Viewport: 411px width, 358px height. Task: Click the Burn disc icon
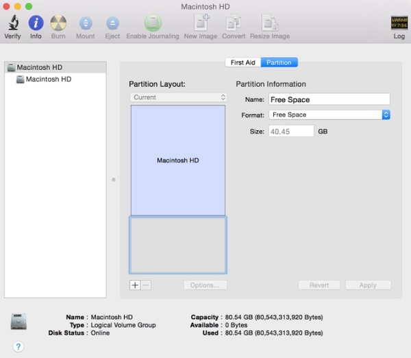click(x=58, y=23)
